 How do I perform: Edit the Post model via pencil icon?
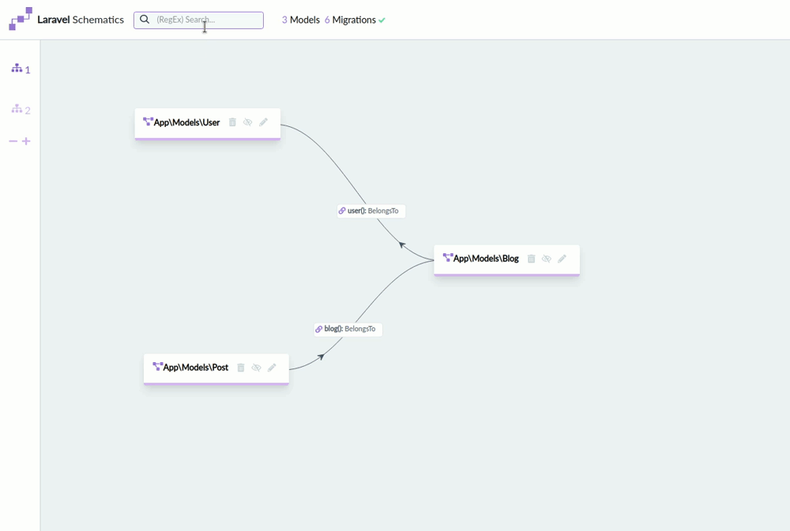[272, 368]
